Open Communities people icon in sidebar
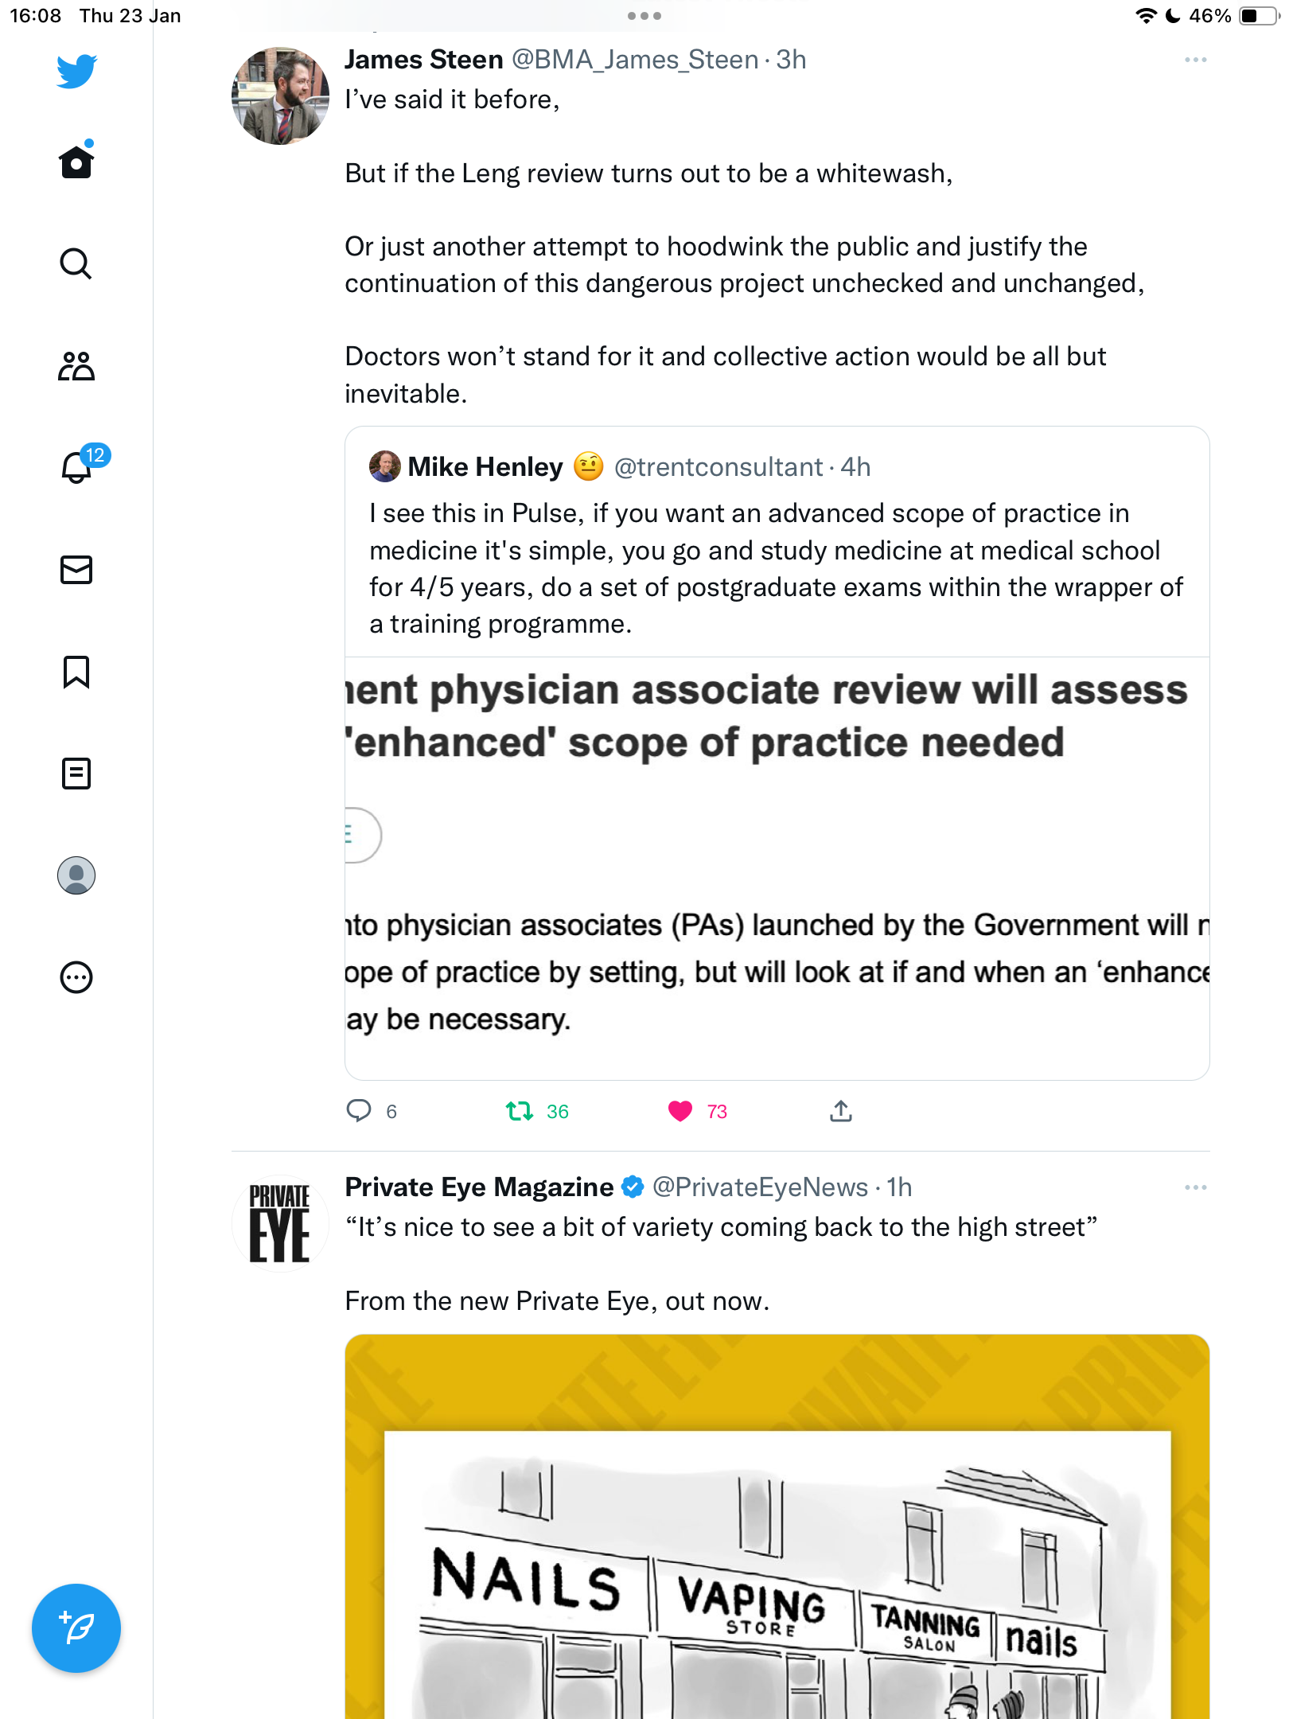The image size is (1289, 1719). point(76,366)
